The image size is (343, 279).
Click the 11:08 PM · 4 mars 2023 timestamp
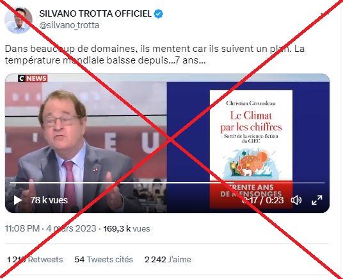click(51, 228)
